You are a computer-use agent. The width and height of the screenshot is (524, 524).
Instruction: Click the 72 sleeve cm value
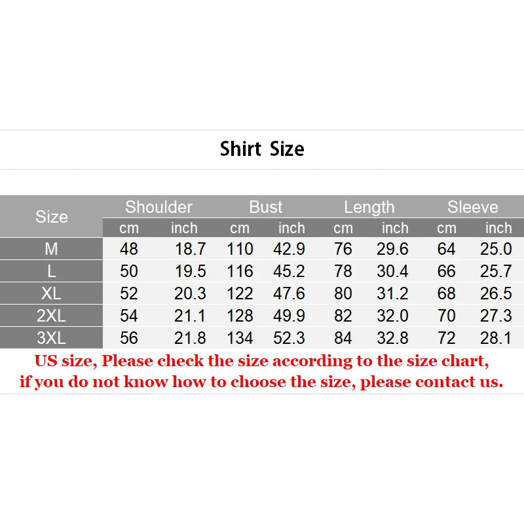point(447,338)
